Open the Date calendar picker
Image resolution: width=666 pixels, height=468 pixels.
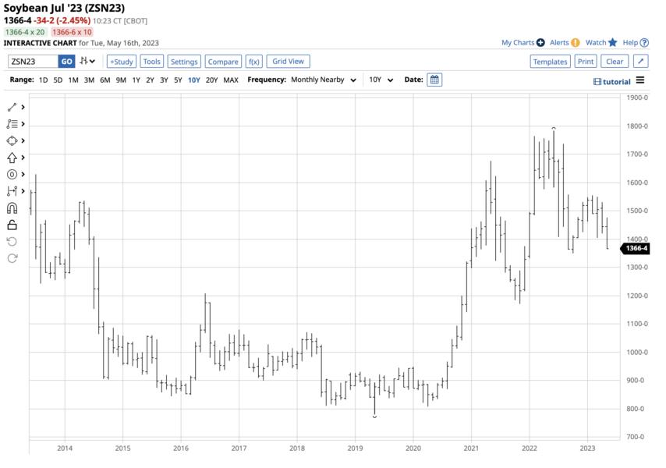[433, 79]
